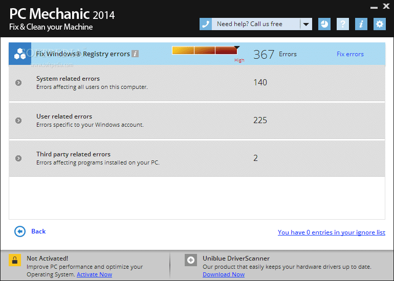This screenshot has width=394, height=281.
Task: Click the Back arrow circle icon
Action: tap(20, 231)
